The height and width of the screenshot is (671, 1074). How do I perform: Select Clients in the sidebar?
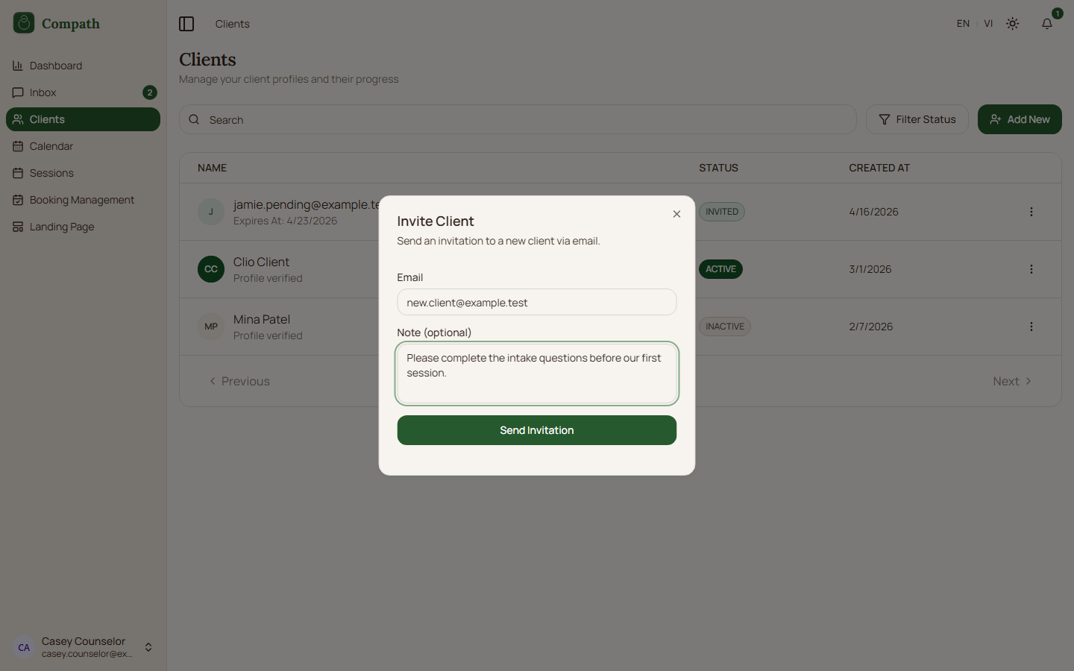83,119
